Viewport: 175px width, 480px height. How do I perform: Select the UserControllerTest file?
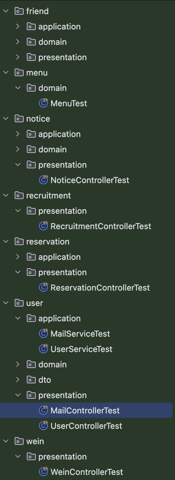86,426
